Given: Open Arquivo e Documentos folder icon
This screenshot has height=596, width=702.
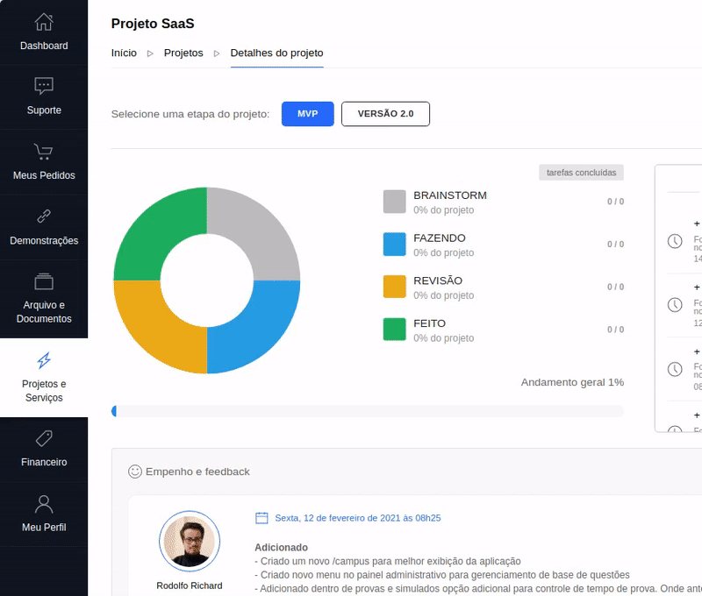Looking at the screenshot, I should click(x=44, y=281).
